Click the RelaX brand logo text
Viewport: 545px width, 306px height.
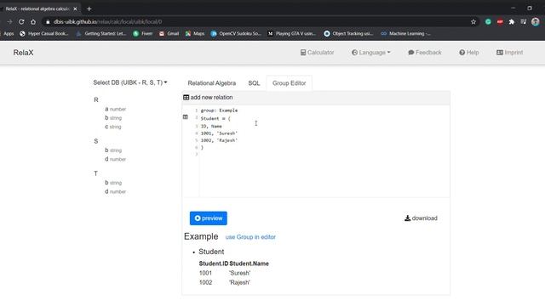(23, 53)
